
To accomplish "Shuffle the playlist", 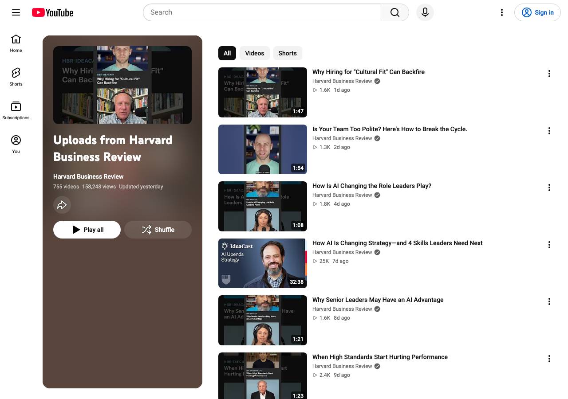I will pos(158,230).
